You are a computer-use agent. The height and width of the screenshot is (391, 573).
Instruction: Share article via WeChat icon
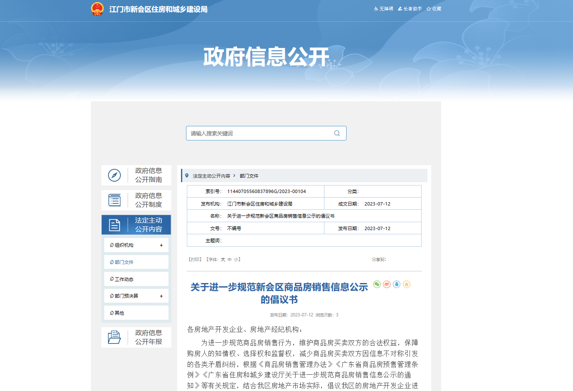point(377,284)
